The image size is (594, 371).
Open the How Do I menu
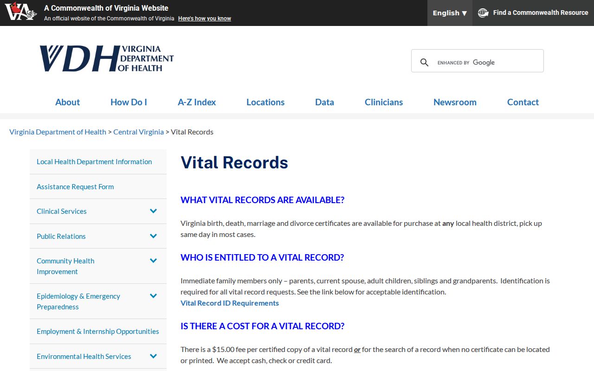click(129, 102)
